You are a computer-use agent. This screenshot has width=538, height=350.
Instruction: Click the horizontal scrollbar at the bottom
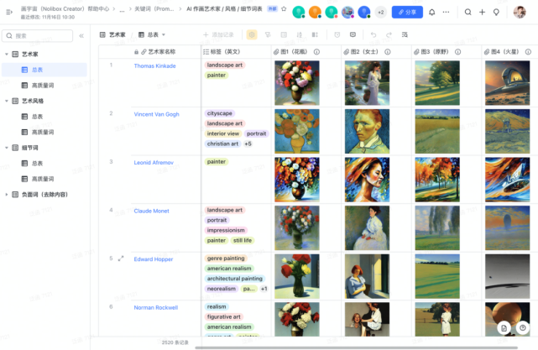pyautogui.click(x=356, y=348)
